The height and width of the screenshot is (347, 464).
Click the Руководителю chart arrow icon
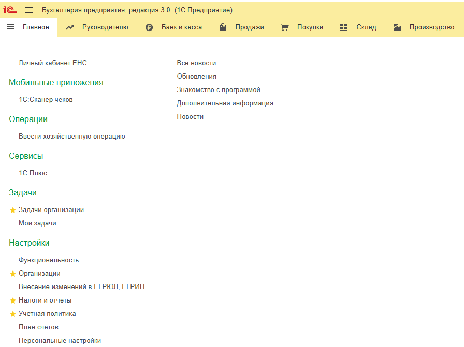coord(70,27)
